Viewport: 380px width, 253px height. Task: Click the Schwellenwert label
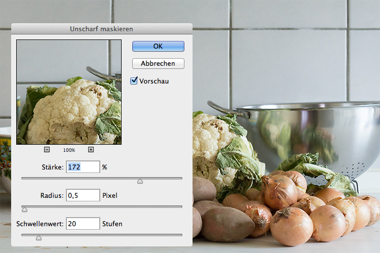pos(40,224)
